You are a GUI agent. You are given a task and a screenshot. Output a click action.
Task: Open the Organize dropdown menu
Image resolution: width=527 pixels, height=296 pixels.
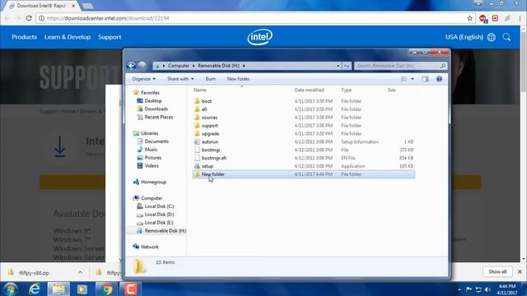tap(143, 79)
